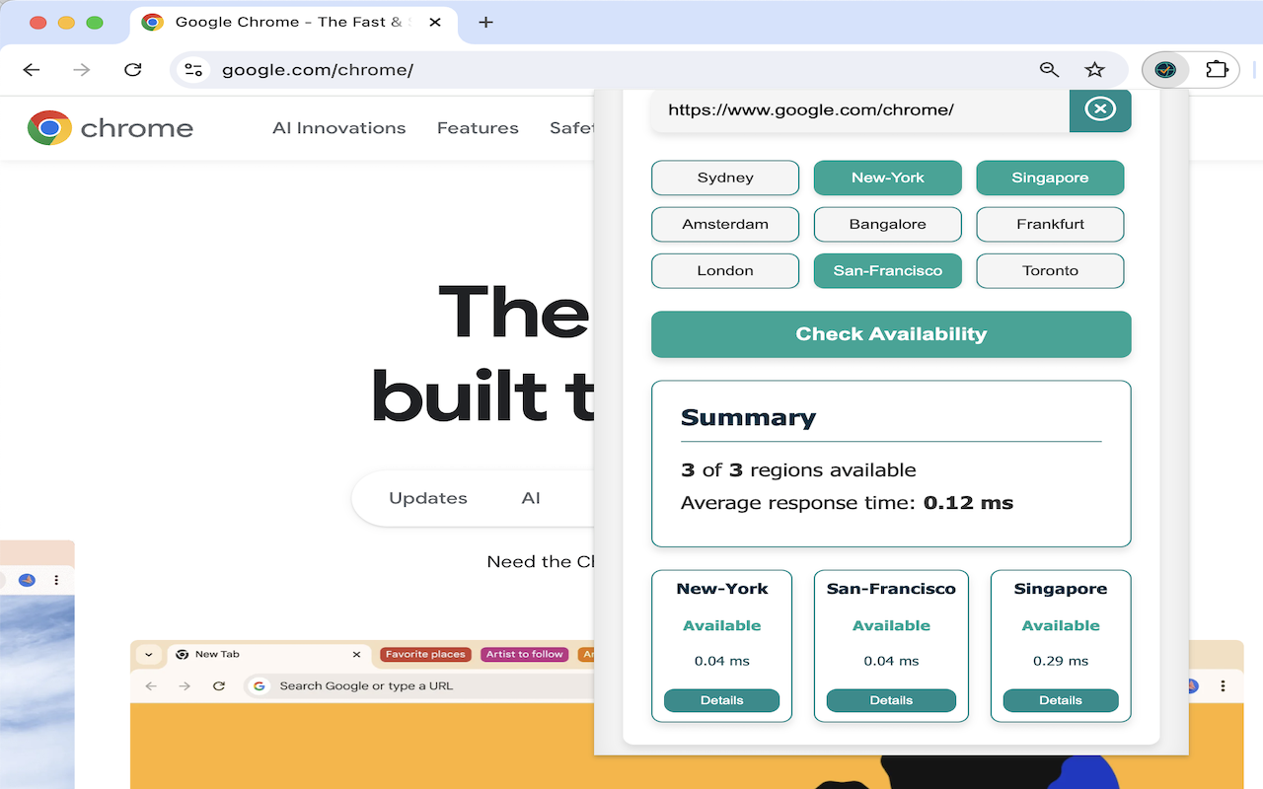Screen dimensions: 1263x789
Task: Toggle the Frankfurt region
Action: click(x=1050, y=224)
